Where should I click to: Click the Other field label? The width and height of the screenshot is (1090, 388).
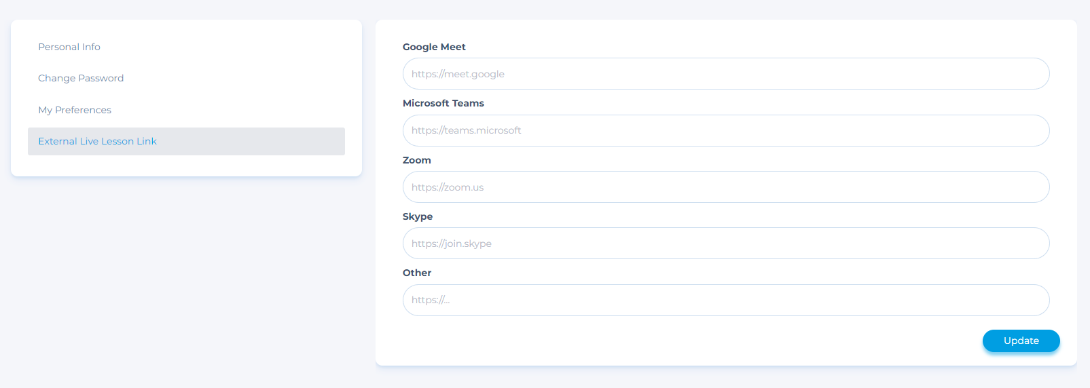[417, 273]
